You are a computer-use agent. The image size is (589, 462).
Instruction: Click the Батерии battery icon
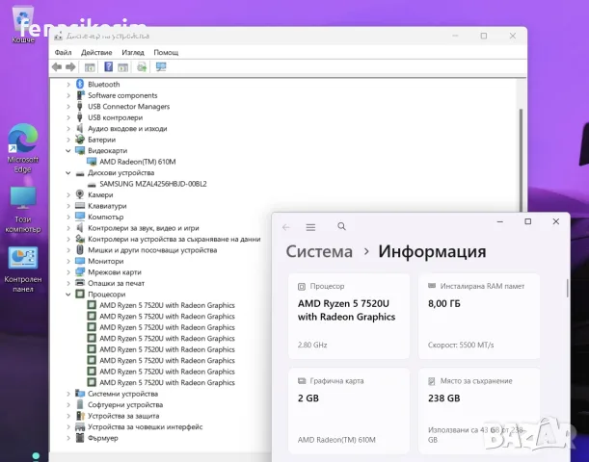tap(80, 140)
